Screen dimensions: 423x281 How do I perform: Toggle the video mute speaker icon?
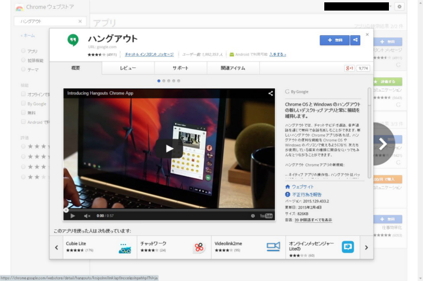pos(87,216)
